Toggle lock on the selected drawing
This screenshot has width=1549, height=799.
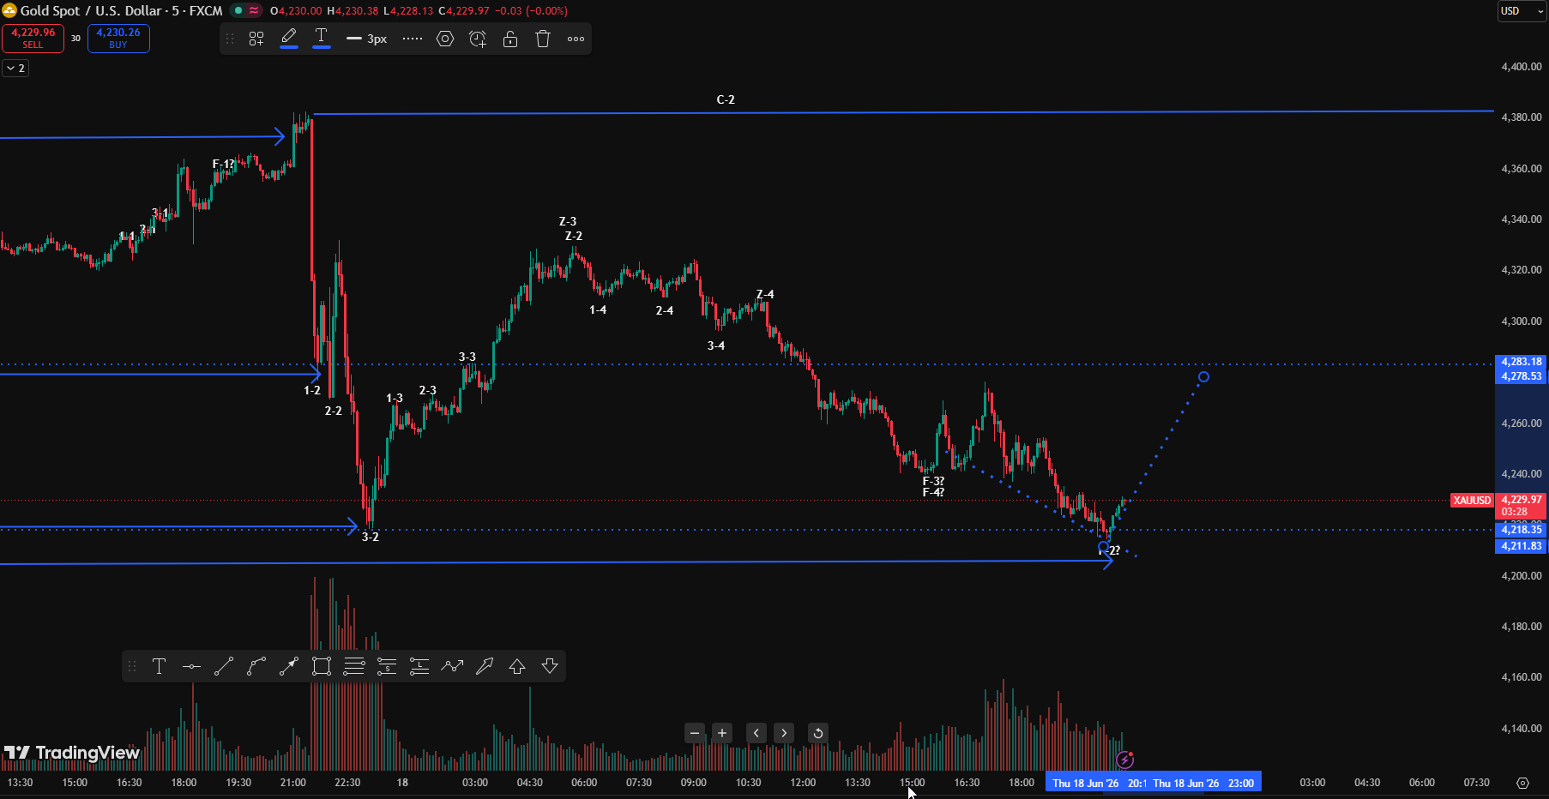tap(510, 39)
